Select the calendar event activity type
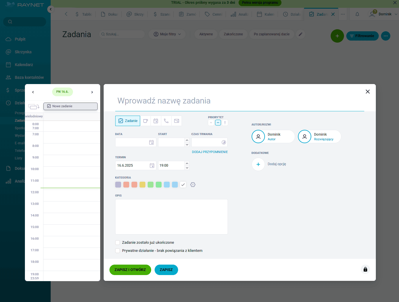The height and width of the screenshot is (302, 399). 156,121
